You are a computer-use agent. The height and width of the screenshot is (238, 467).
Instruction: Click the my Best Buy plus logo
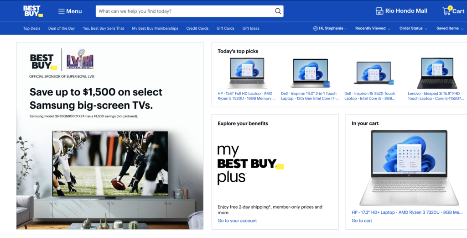point(250,164)
